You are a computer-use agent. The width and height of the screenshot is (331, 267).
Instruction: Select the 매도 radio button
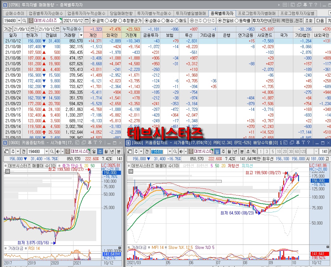coord(176,21)
